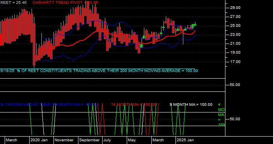Viewport: 273px width, 144px height.
Task: Select the March marker before 2025 Jan
Action: click(x=158, y=140)
